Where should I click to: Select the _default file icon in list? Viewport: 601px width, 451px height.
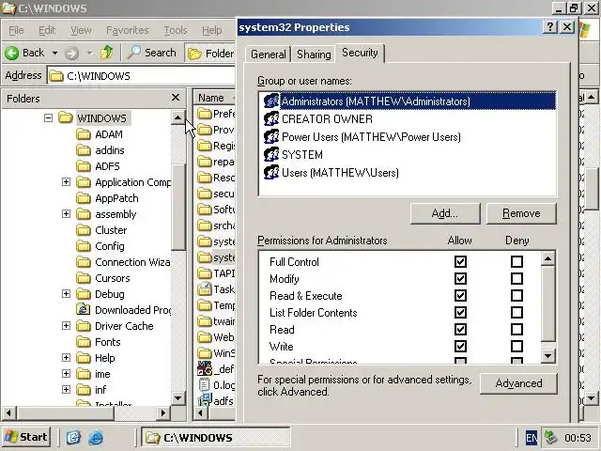205,369
